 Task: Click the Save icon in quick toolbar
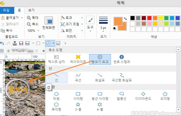tap(21, 43)
